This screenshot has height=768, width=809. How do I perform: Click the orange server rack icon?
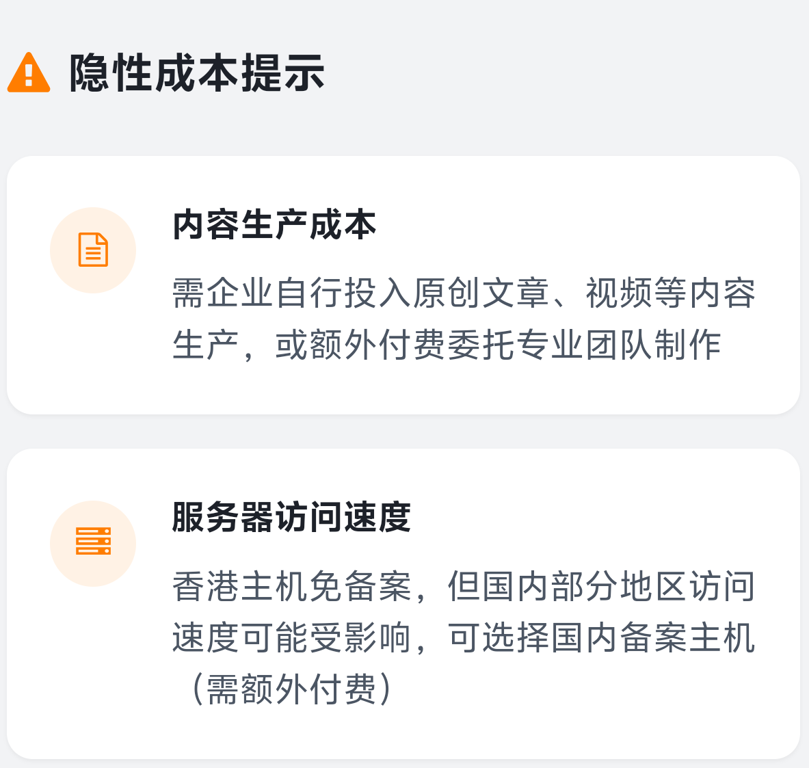click(x=93, y=542)
